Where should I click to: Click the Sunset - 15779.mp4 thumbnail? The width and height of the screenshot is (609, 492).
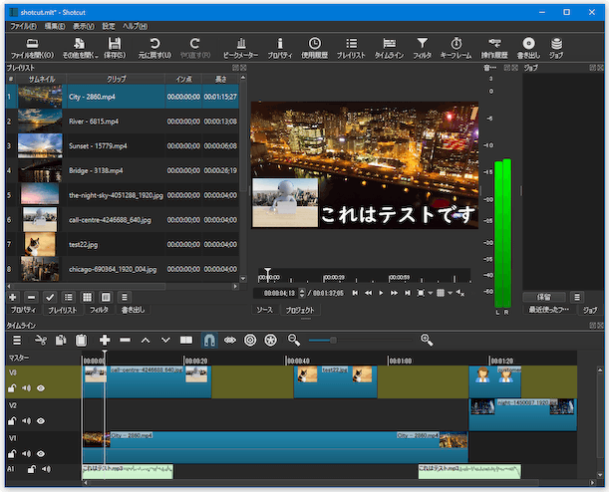pos(40,145)
